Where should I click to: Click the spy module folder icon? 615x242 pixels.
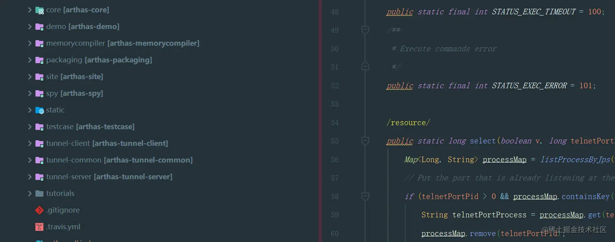39,93
